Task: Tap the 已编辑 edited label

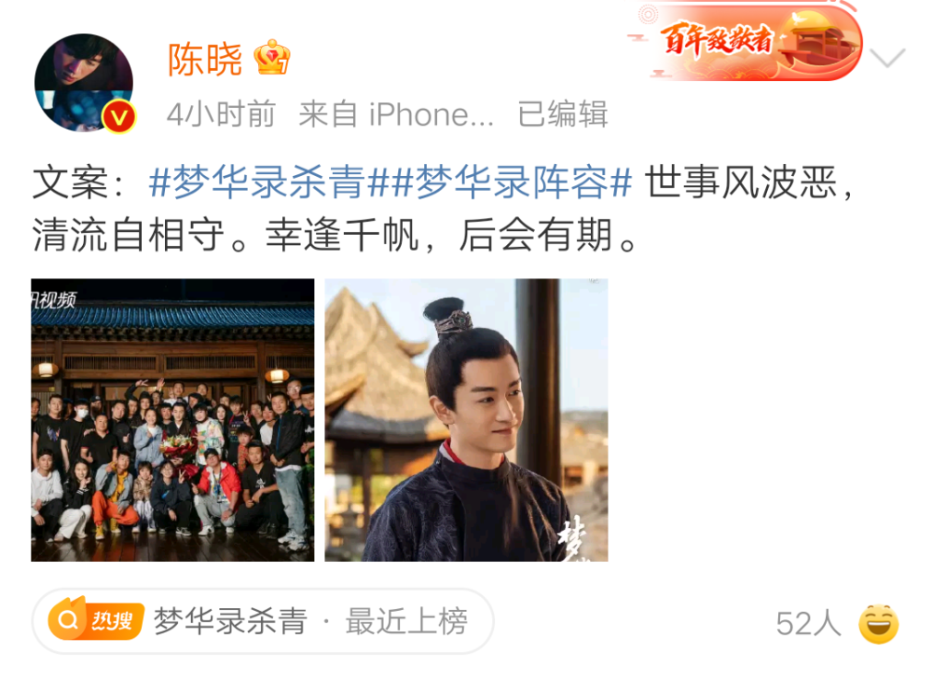Action: pyautogui.click(x=562, y=114)
